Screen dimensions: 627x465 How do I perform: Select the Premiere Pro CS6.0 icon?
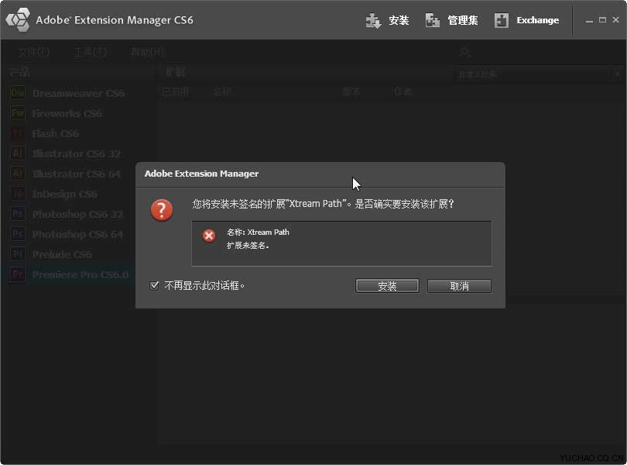(x=17, y=274)
